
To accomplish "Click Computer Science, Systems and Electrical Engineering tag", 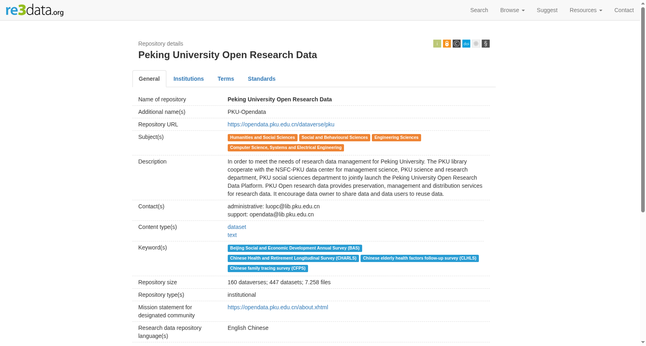I will (x=286, y=148).
